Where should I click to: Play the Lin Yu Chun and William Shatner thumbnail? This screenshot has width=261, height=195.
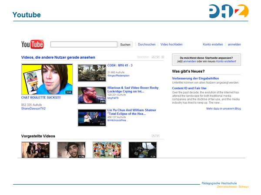click(x=92, y=118)
